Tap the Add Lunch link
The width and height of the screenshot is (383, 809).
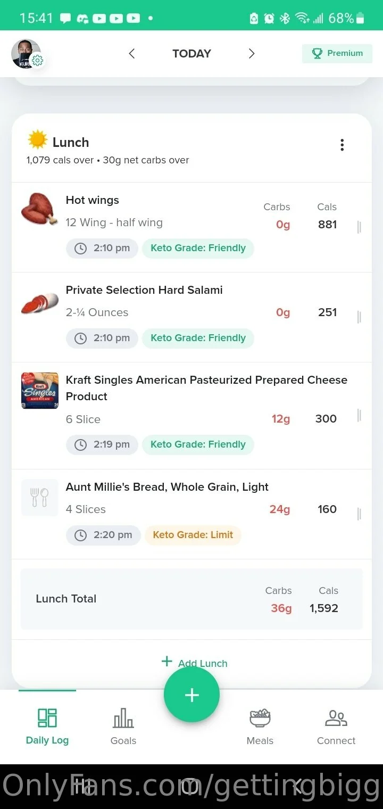coord(195,663)
